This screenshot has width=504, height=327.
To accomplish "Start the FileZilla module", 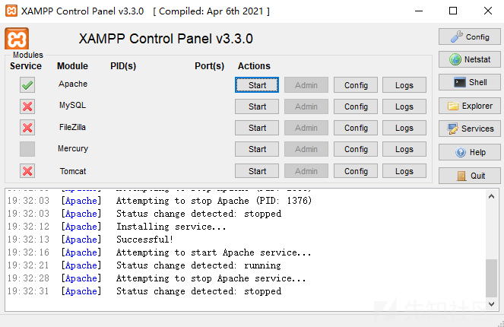I will [x=257, y=128].
